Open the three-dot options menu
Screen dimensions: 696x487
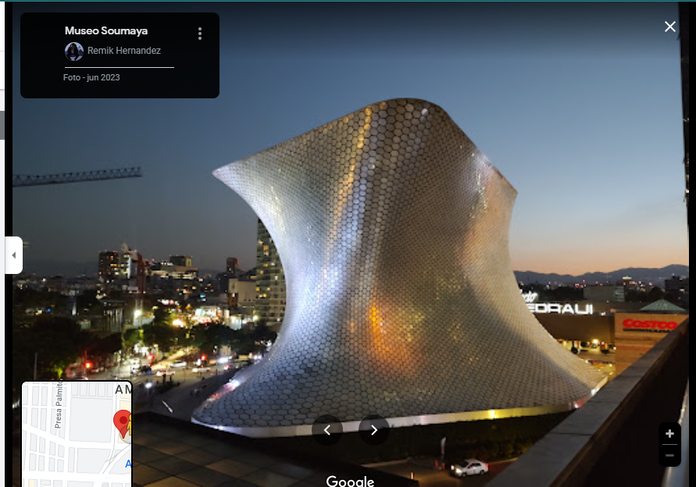(x=200, y=34)
